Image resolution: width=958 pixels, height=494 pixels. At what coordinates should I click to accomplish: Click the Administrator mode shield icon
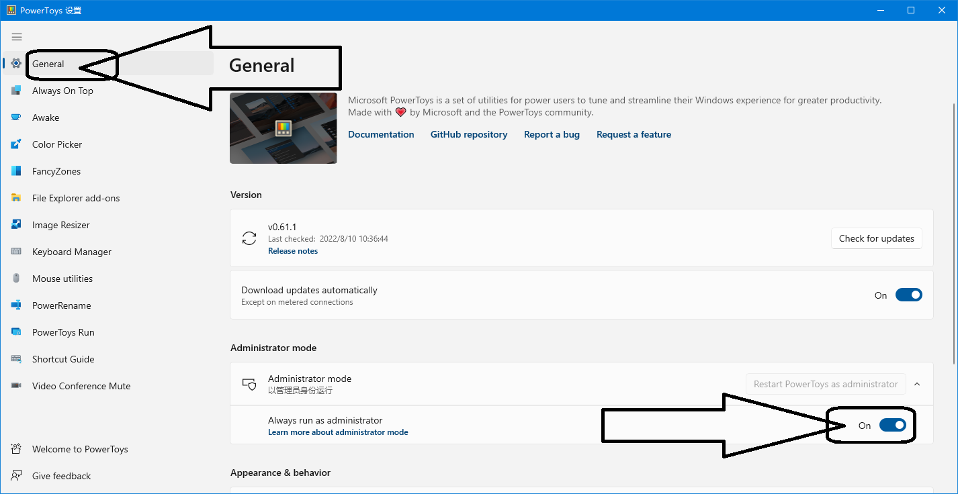(x=249, y=384)
